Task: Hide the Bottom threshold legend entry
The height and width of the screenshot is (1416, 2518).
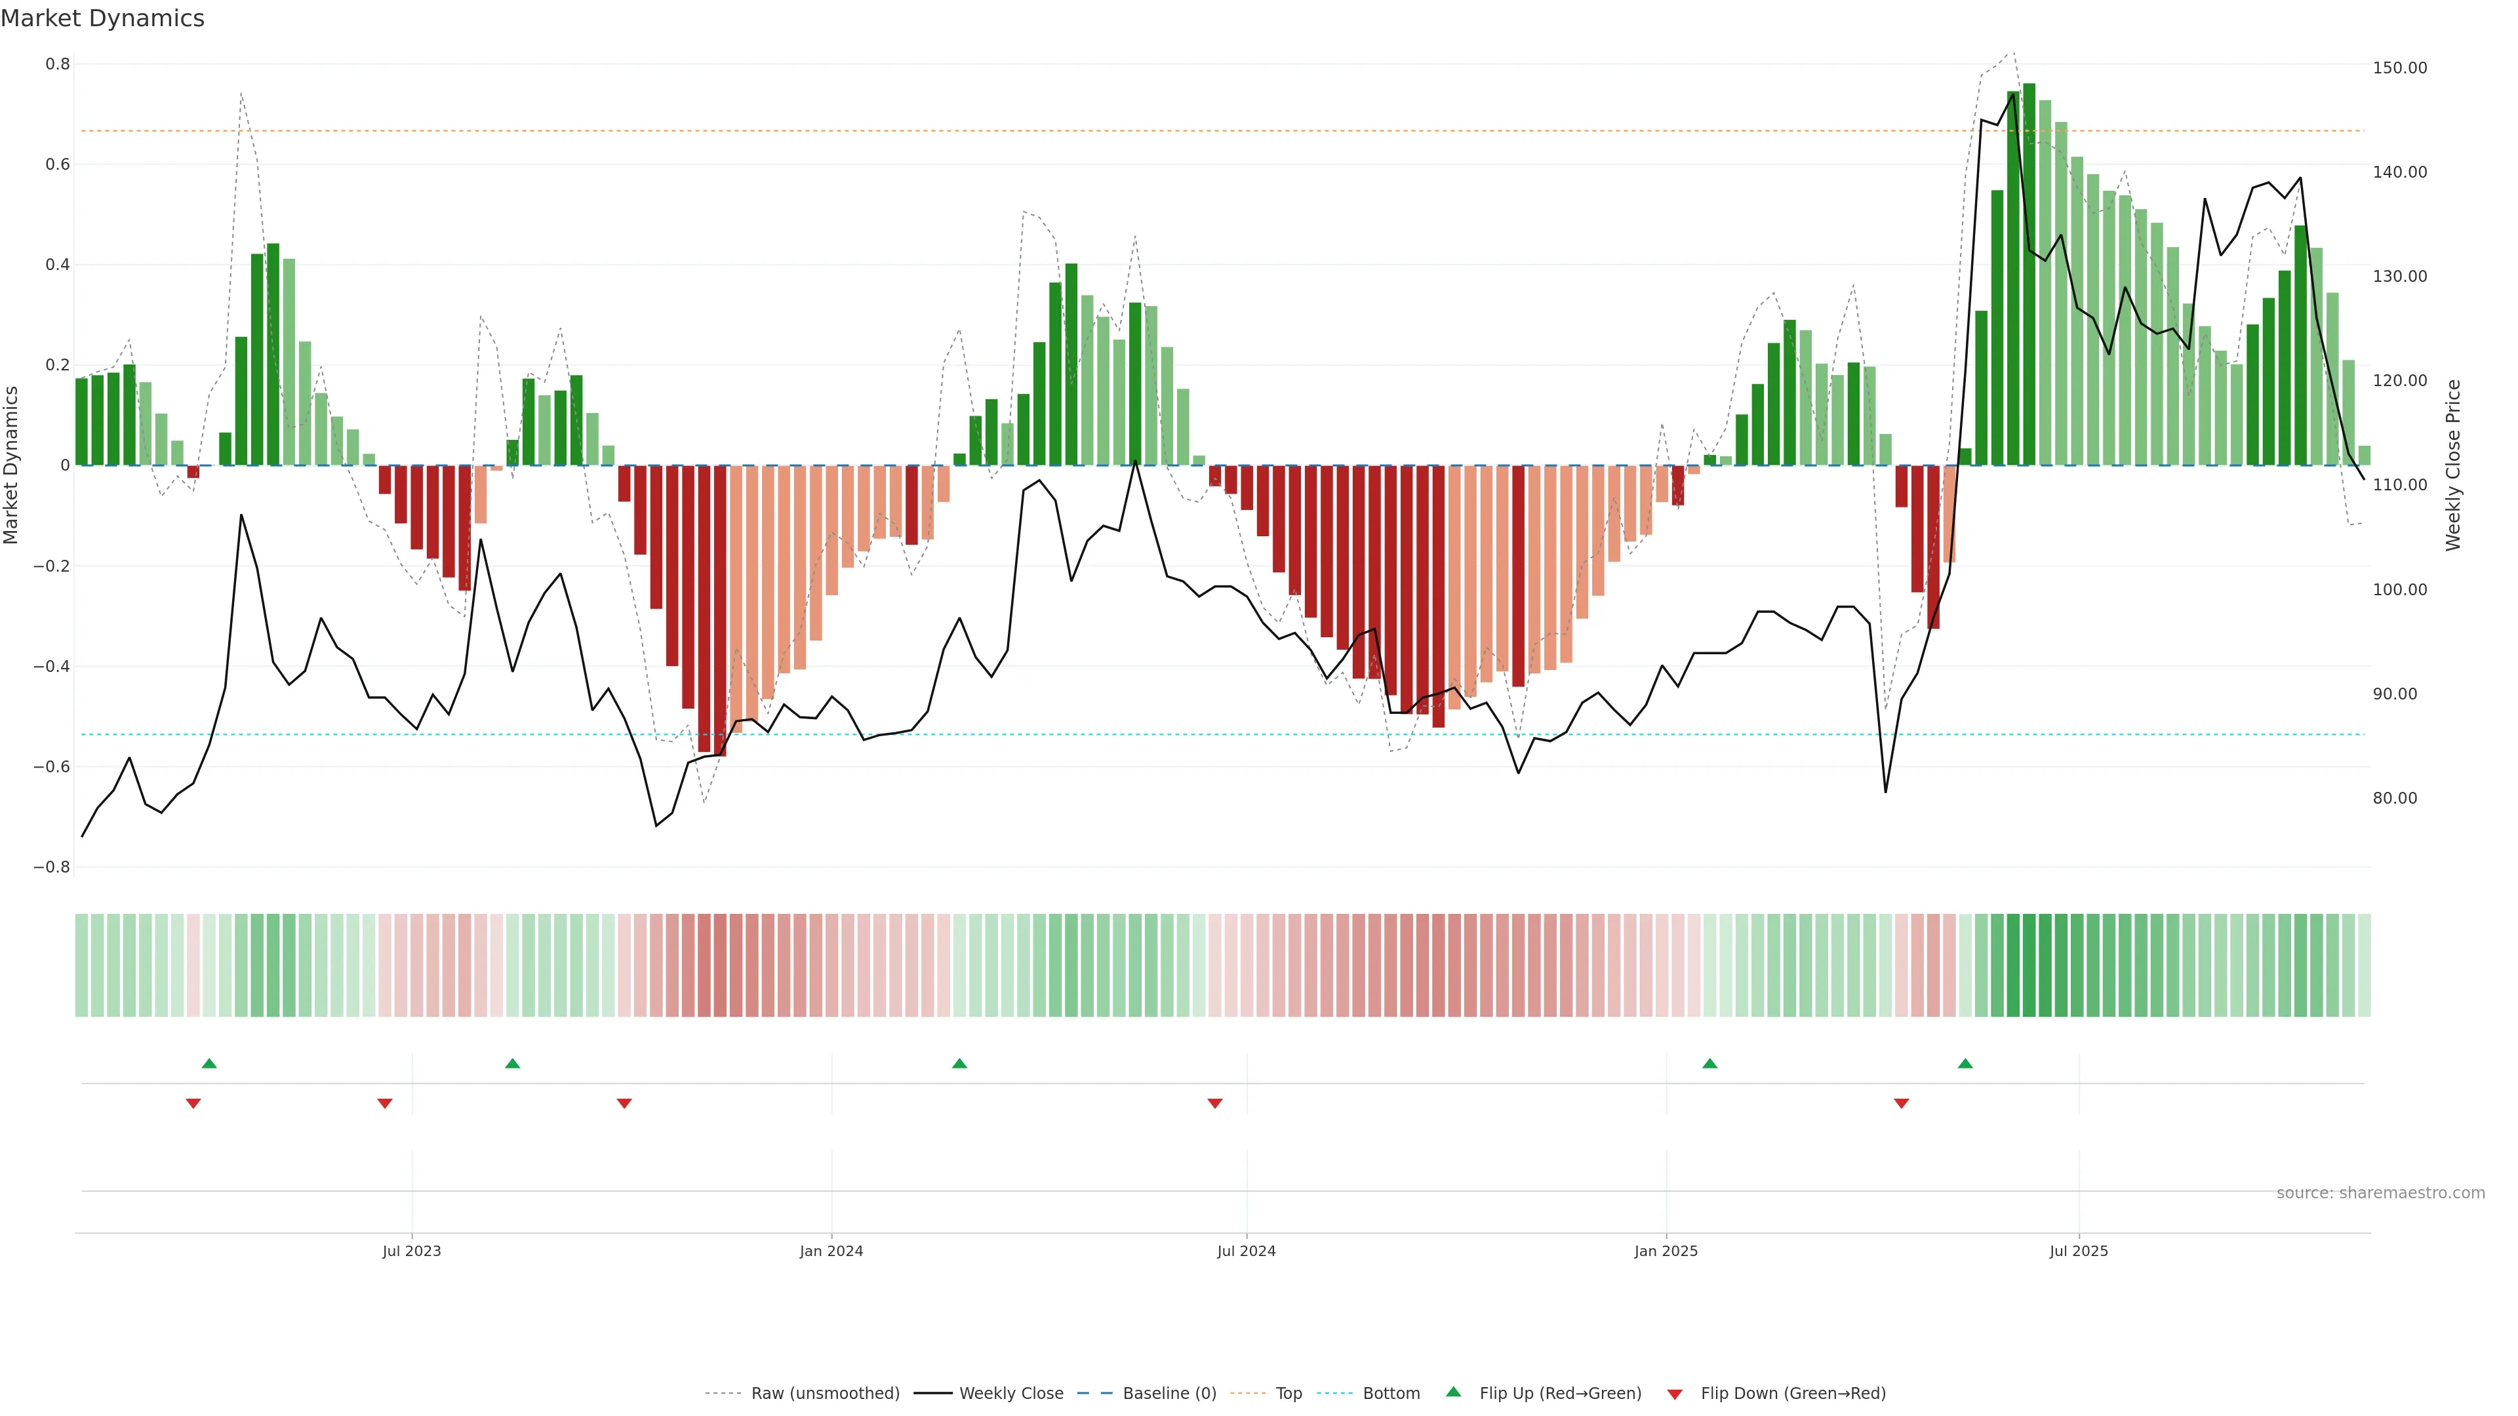Action: coord(1391,1394)
